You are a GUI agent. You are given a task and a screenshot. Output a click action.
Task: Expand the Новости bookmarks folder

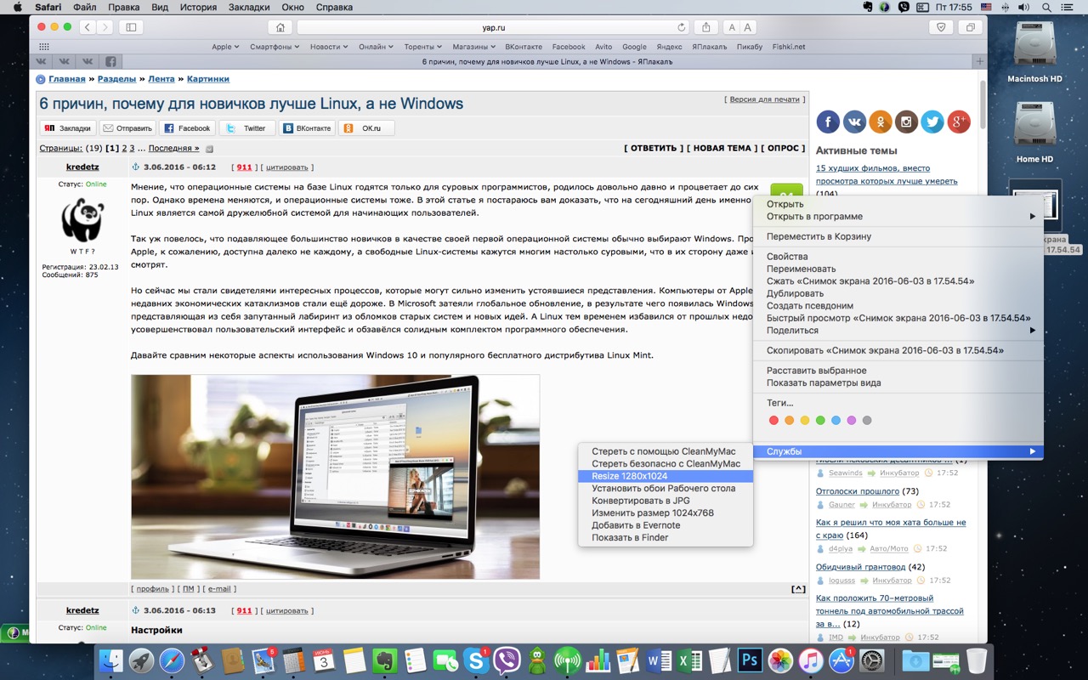click(x=329, y=47)
